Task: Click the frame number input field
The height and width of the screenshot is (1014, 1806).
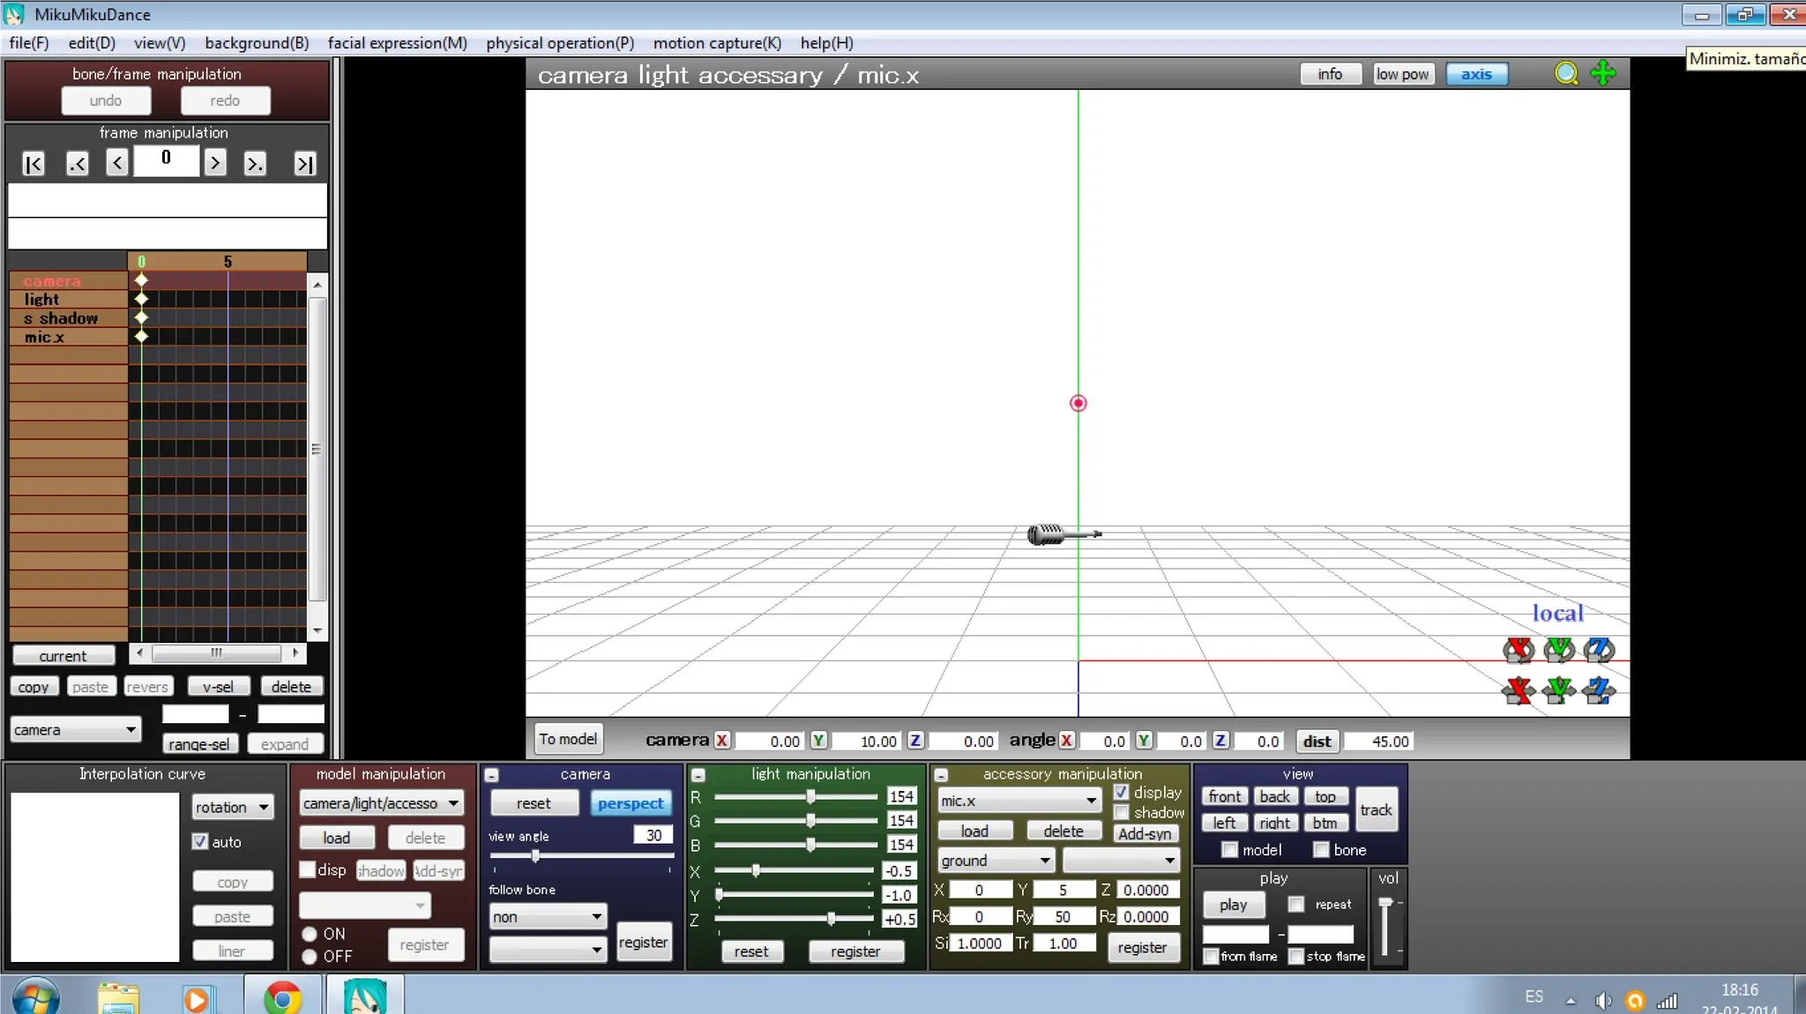Action: (x=166, y=160)
